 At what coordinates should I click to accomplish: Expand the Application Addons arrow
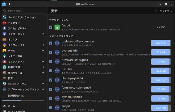[43, 89]
